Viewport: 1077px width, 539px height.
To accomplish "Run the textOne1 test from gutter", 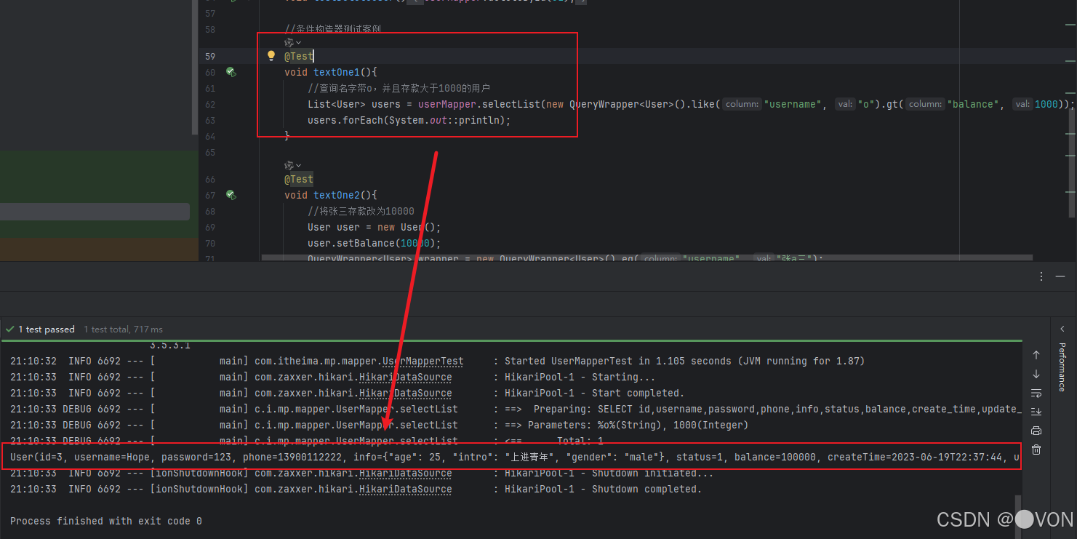I will coord(231,72).
